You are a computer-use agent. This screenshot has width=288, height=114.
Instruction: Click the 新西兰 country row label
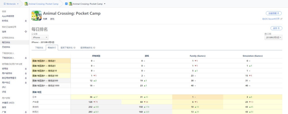[x=36, y=112]
